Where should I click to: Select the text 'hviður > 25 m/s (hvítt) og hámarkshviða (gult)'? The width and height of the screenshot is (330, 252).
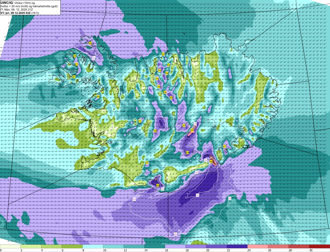(29, 6)
